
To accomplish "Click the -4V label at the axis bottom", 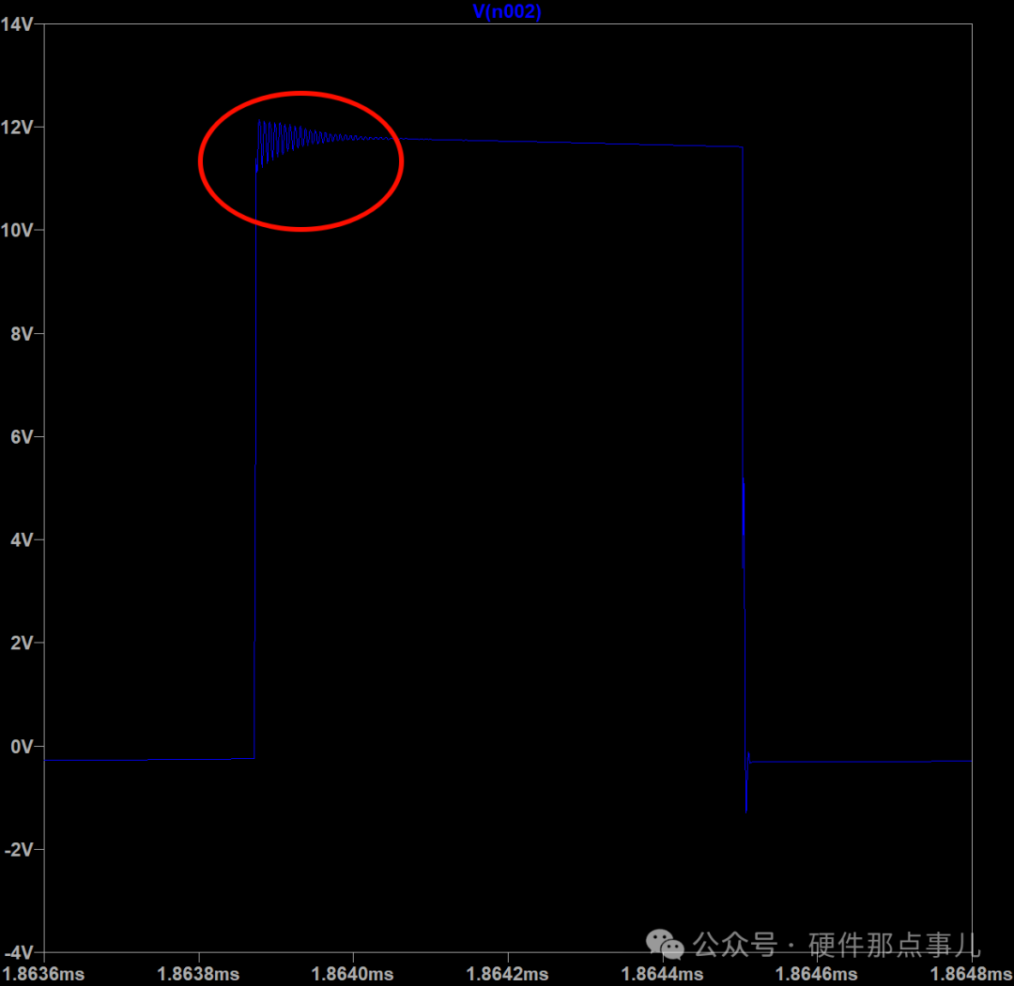I will coord(19,952).
